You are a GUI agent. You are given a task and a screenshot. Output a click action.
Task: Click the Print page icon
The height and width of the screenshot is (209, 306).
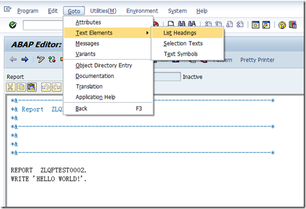point(171,25)
